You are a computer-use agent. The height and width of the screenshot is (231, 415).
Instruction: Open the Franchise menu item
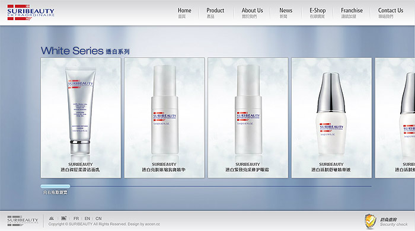coord(352,12)
